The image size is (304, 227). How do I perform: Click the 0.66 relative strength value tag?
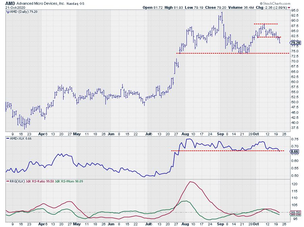[x=294, y=151]
